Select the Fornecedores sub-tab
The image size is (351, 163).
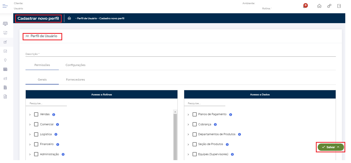pyautogui.click(x=75, y=80)
